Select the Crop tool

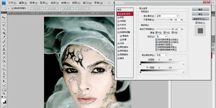pyautogui.click(x=4, y=33)
